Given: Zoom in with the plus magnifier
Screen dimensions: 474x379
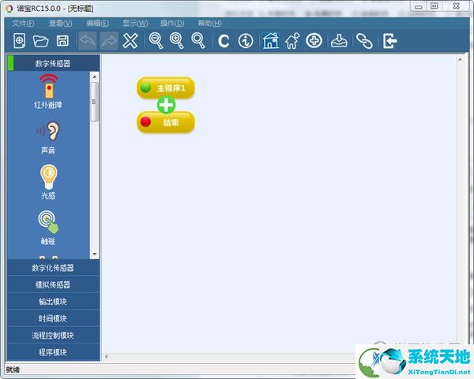Looking at the screenshot, I should point(177,41).
